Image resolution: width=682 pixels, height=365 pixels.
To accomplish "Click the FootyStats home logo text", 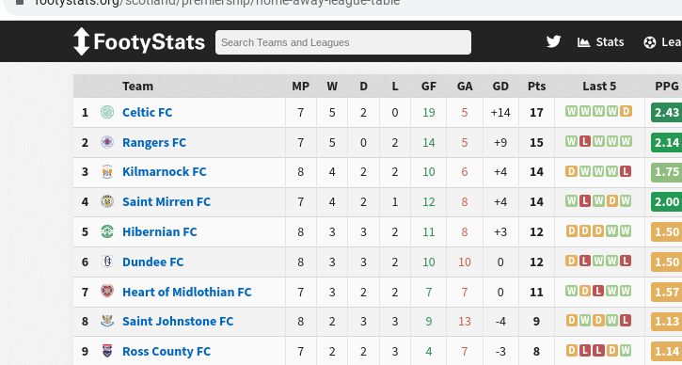I will pos(150,42).
